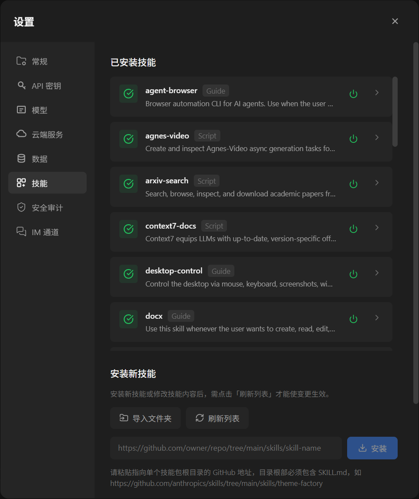
Task: Click the folder-gear icon beside 常规
Action: pos(21,61)
